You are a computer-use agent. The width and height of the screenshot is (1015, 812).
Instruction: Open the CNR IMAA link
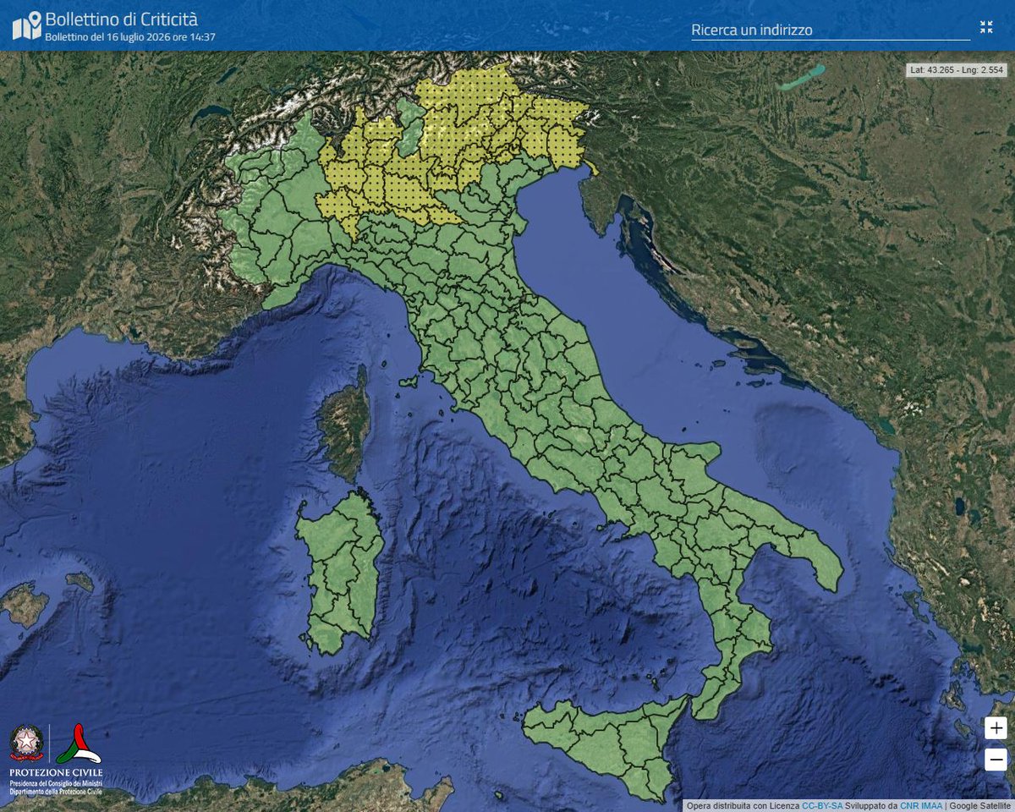[921, 805]
